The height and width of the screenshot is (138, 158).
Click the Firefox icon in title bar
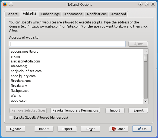5,4
